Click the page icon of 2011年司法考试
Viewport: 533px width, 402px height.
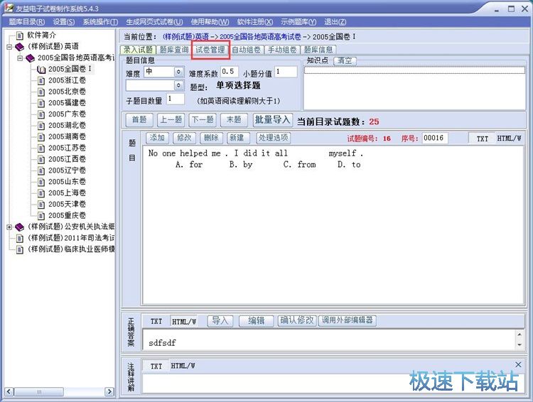[20, 238]
